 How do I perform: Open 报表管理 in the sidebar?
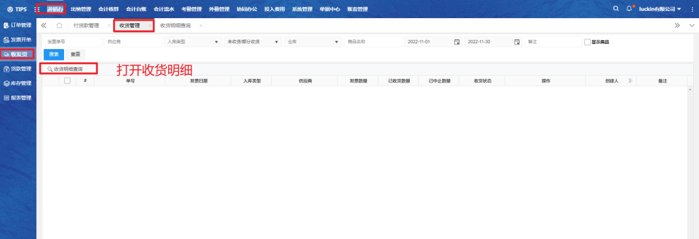point(18,98)
